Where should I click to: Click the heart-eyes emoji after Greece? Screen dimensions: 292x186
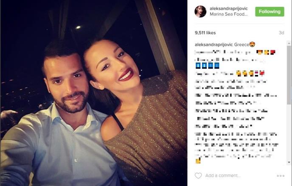(252, 44)
